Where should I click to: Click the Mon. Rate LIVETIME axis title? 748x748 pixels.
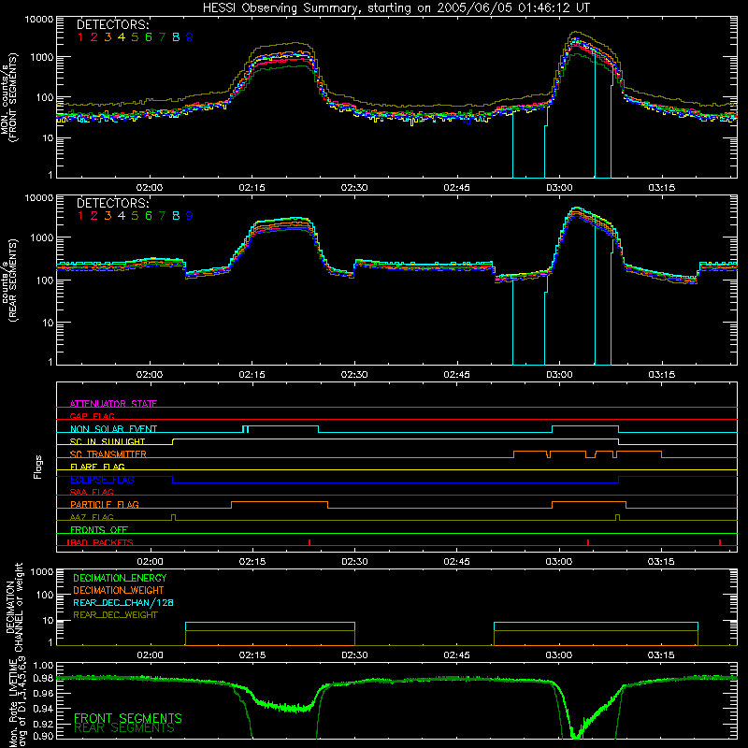click(x=17, y=701)
